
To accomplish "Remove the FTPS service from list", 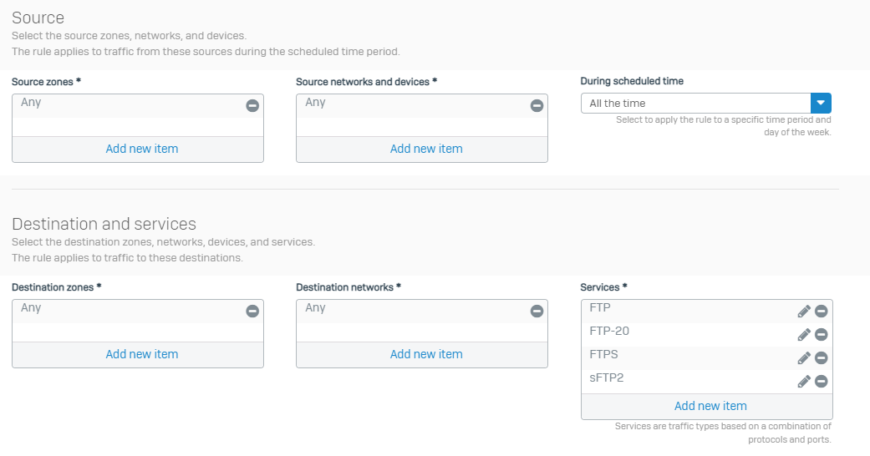I will click(x=822, y=357).
